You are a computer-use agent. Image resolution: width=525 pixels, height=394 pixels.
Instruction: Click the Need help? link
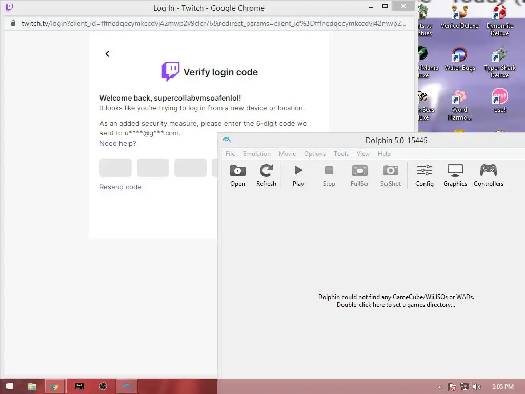118,144
